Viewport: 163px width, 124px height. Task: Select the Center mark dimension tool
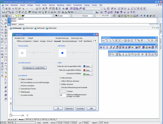[x=49, y=12]
